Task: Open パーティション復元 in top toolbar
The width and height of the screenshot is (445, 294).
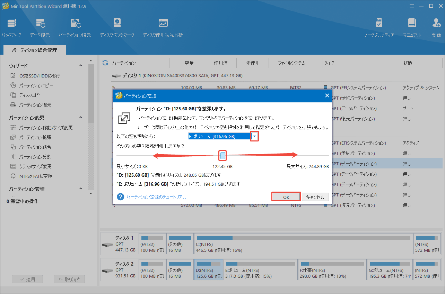Action: point(75,28)
